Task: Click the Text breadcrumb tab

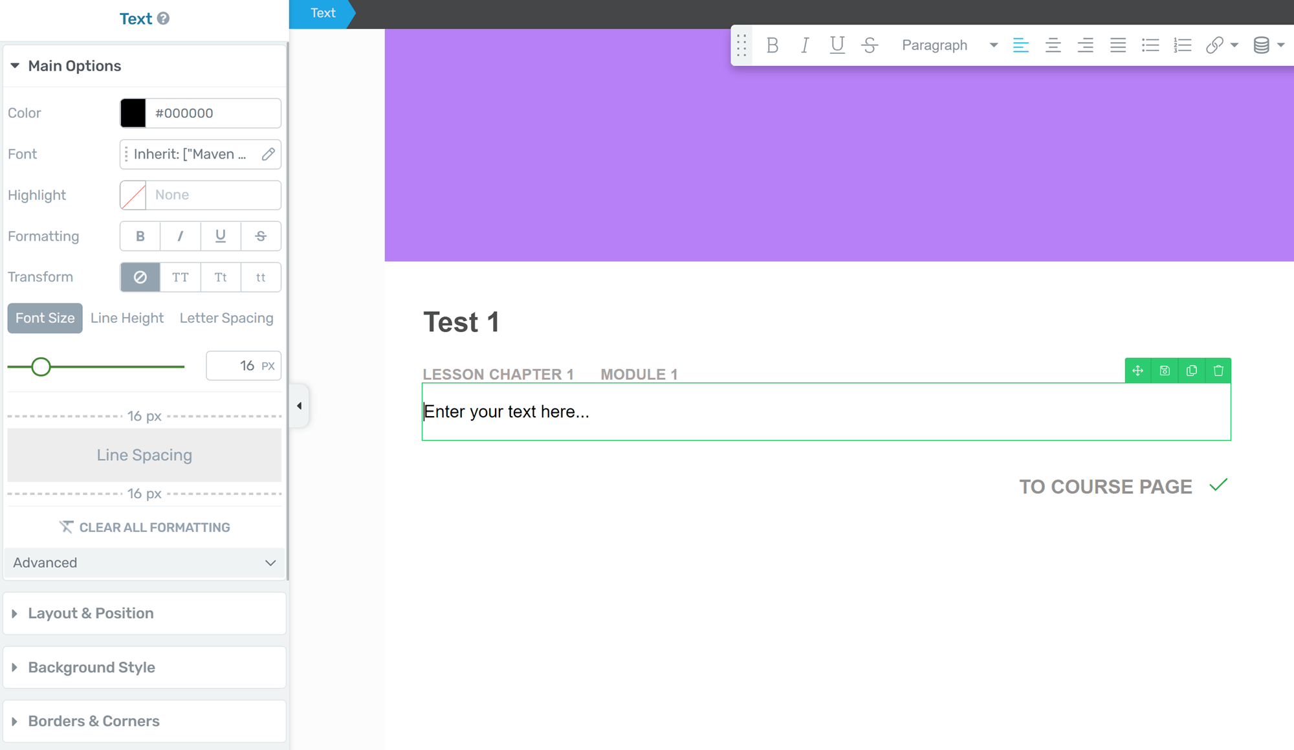Action: [x=323, y=14]
